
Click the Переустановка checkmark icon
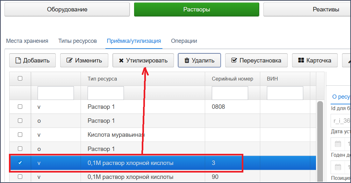point(234,60)
